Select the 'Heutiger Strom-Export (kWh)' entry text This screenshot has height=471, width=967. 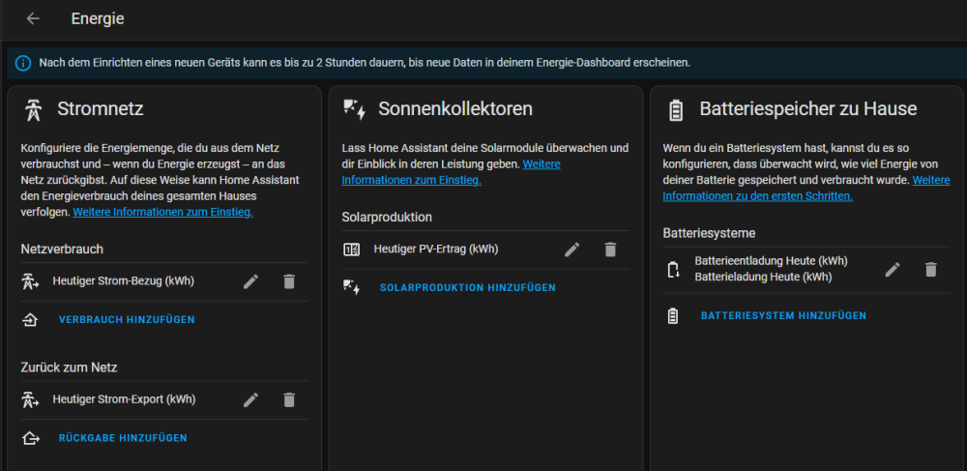(x=124, y=399)
